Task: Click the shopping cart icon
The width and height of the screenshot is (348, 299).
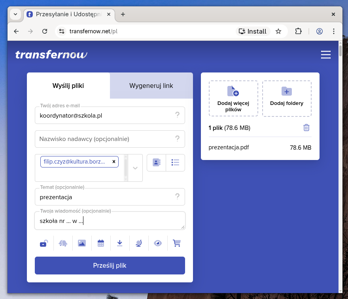Action: [x=177, y=244]
